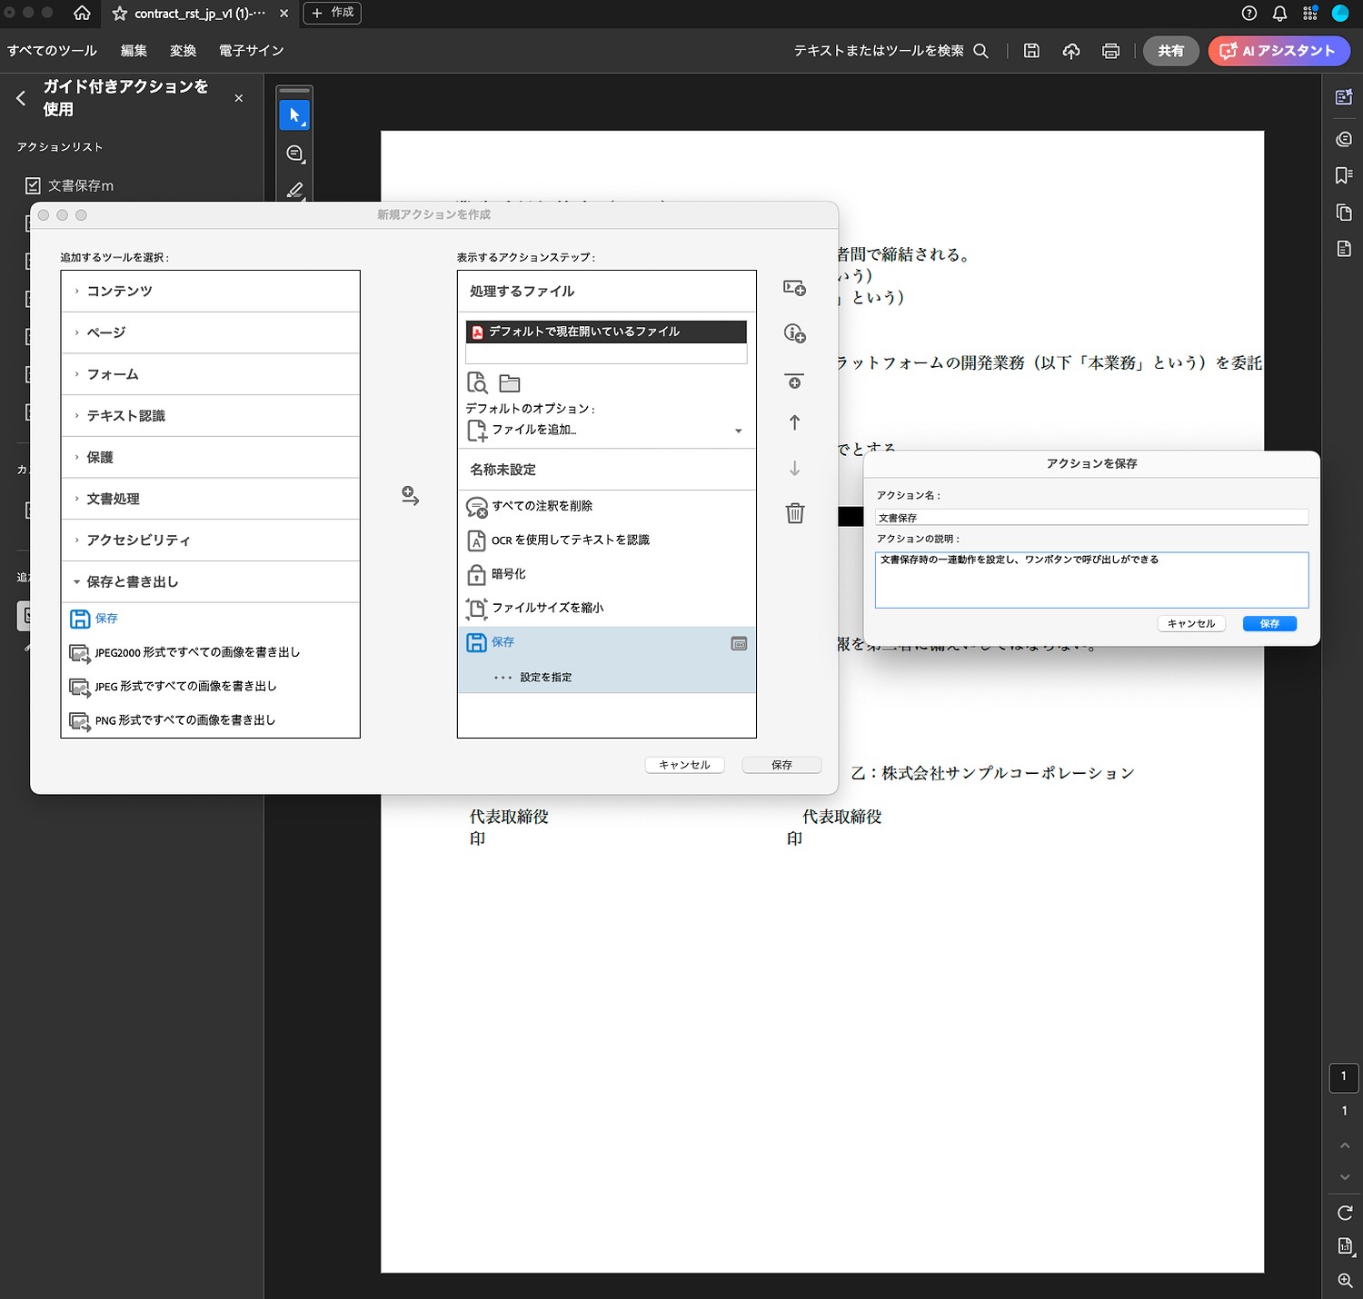The width and height of the screenshot is (1363, 1299).
Task: Click the アクション名 text field
Action: (1090, 518)
